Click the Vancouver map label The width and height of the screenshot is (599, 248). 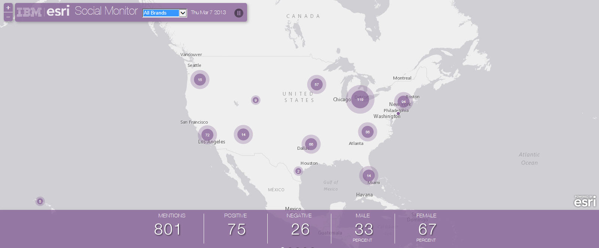(x=191, y=55)
